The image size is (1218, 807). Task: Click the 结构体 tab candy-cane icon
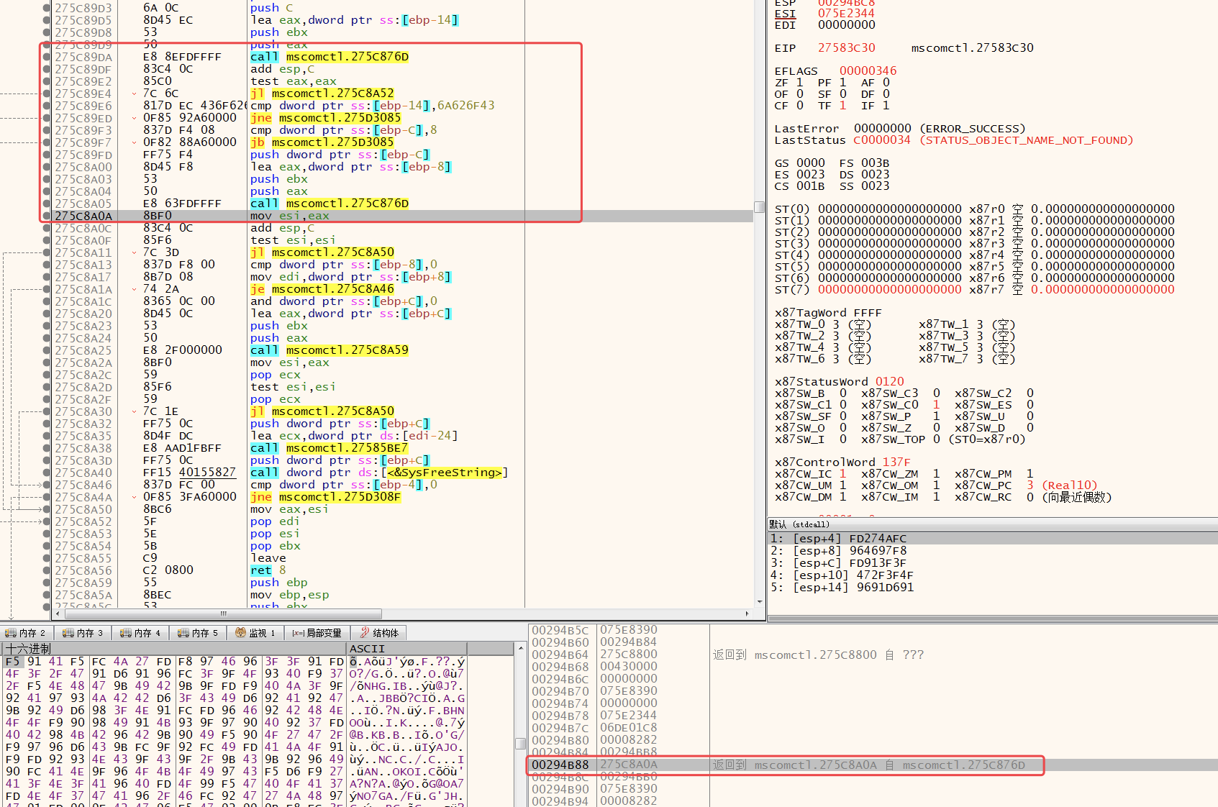(x=365, y=633)
